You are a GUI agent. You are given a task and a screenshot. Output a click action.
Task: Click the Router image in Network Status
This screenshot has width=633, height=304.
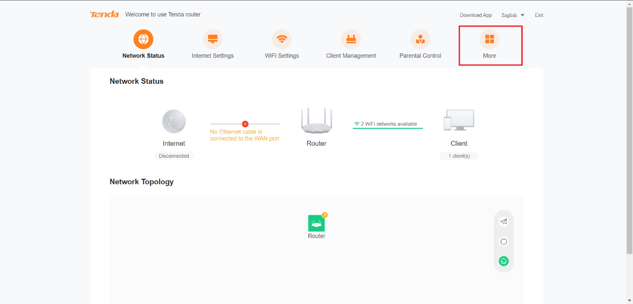click(316, 121)
